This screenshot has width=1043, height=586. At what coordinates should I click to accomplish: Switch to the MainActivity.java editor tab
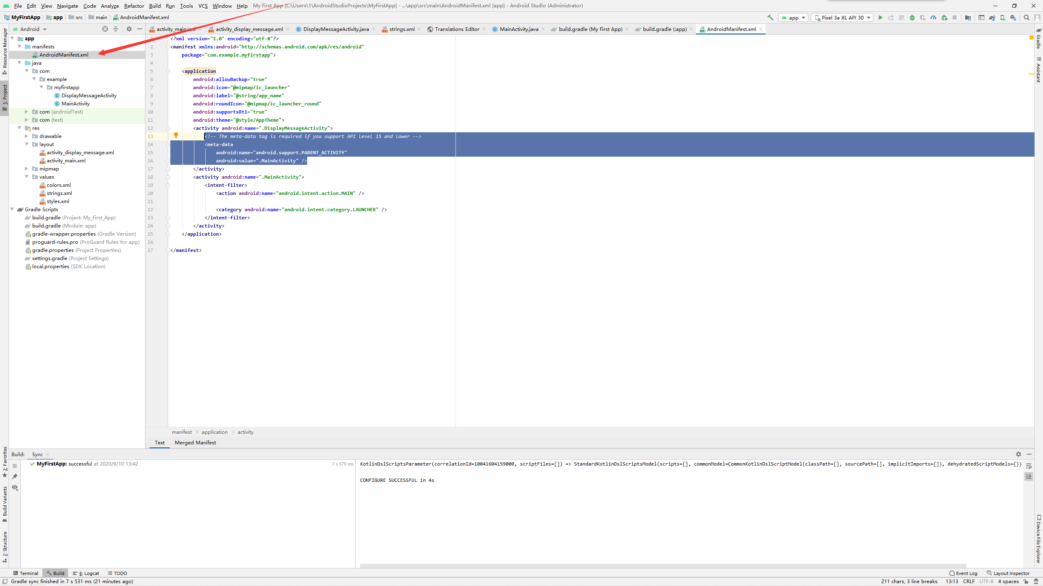pyautogui.click(x=519, y=29)
